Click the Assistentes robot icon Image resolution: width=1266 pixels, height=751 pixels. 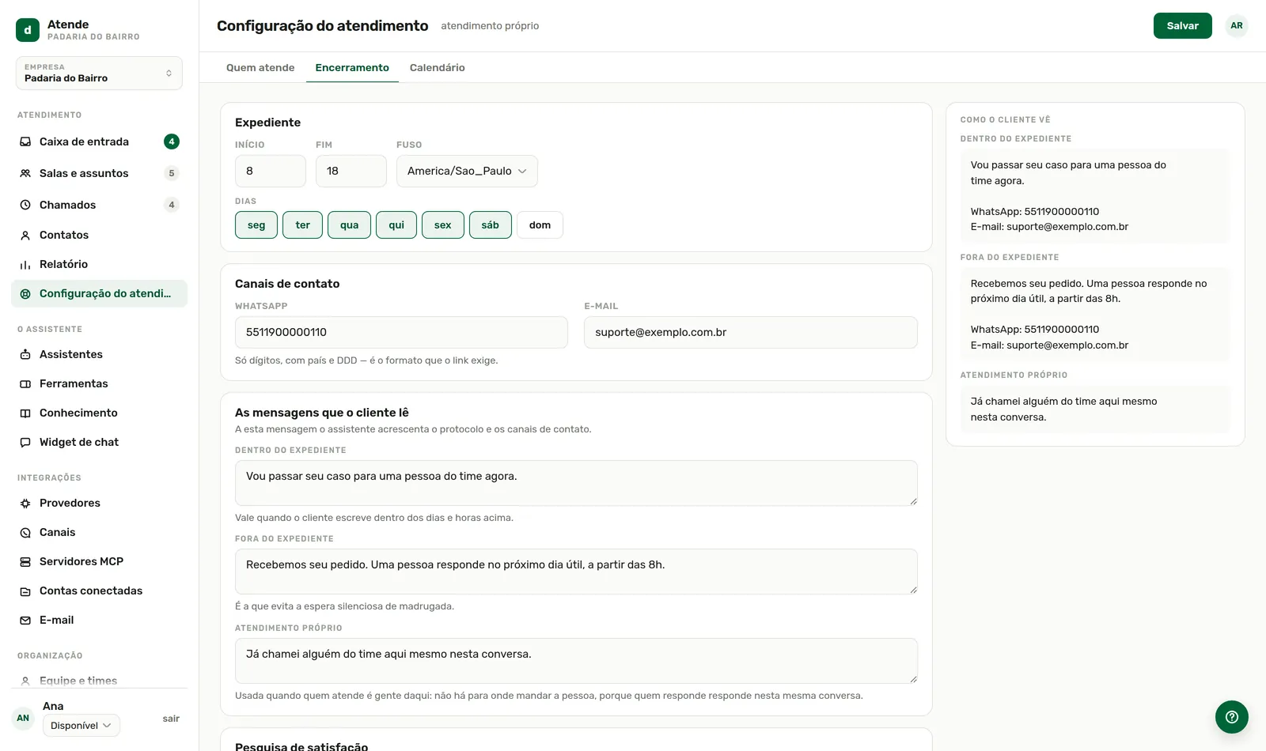coord(25,355)
